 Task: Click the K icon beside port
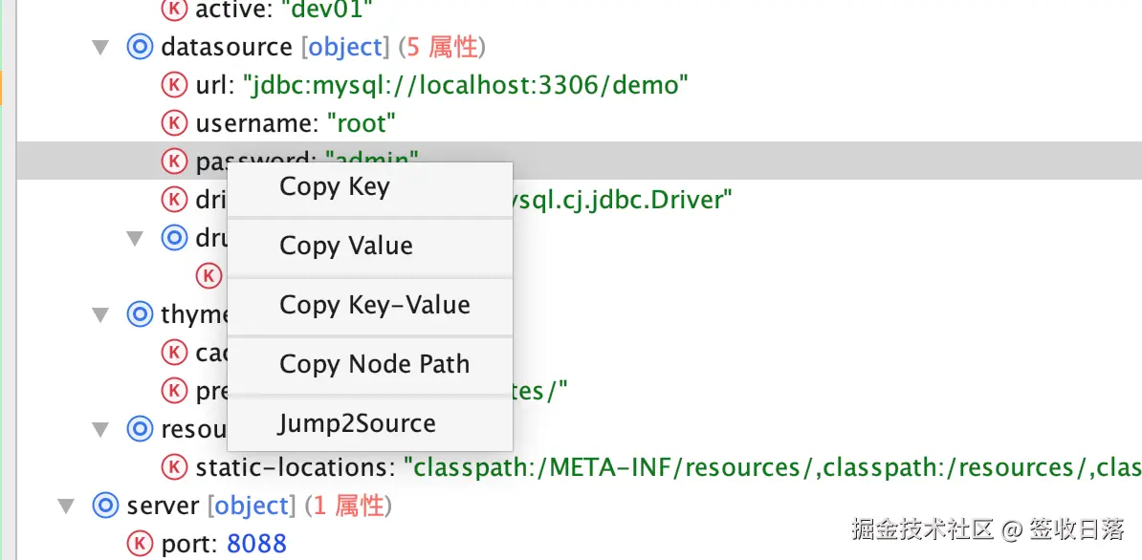click(141, 543)
